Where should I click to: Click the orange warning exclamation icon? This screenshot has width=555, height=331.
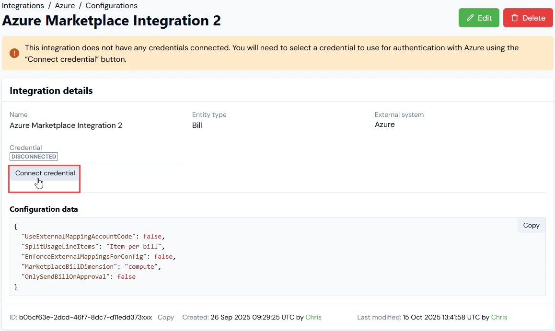tap(14, 53)
